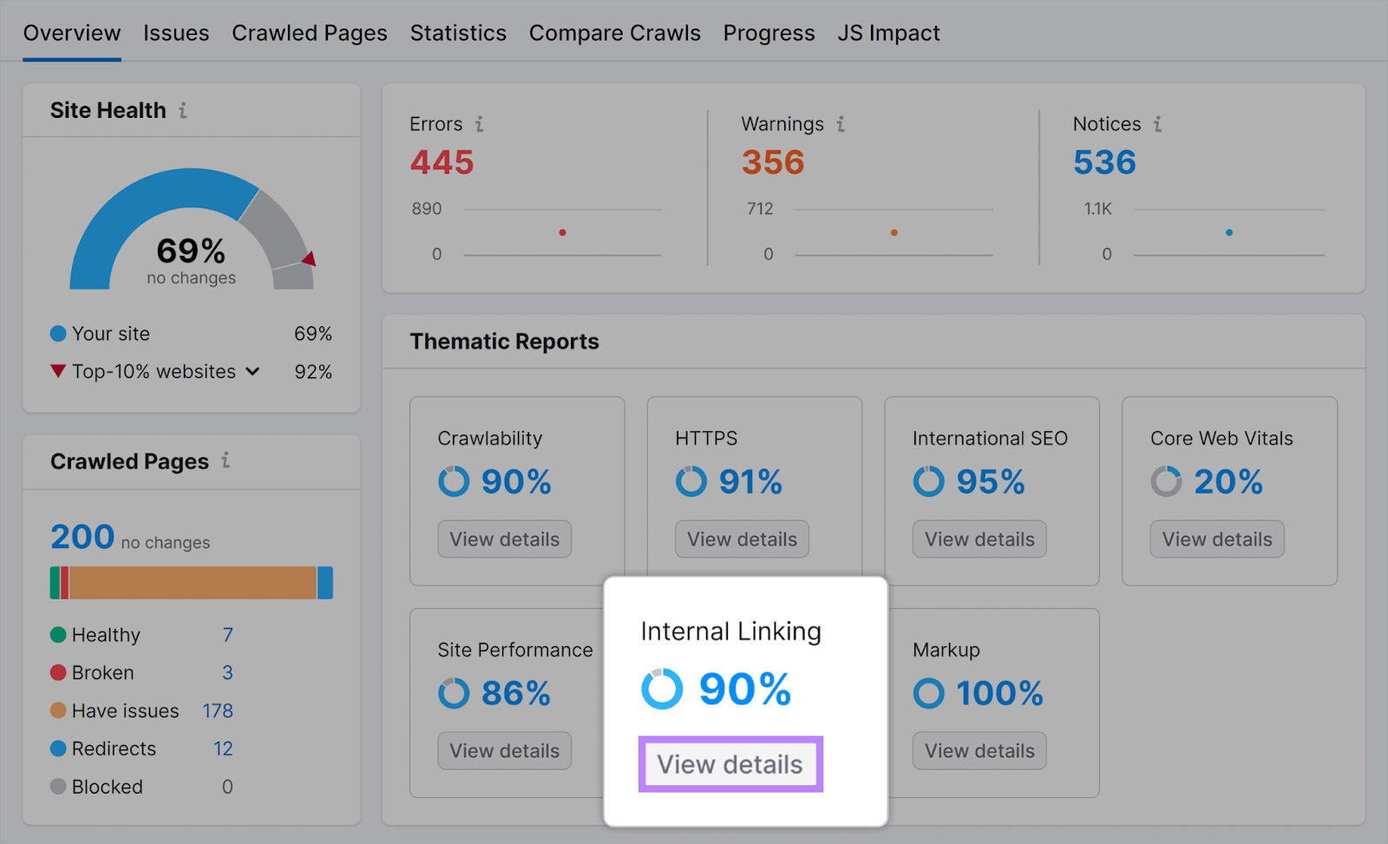Toggle the Your site legend marker
Viewport: 1388px width, 844px height.
click(57, 333)
